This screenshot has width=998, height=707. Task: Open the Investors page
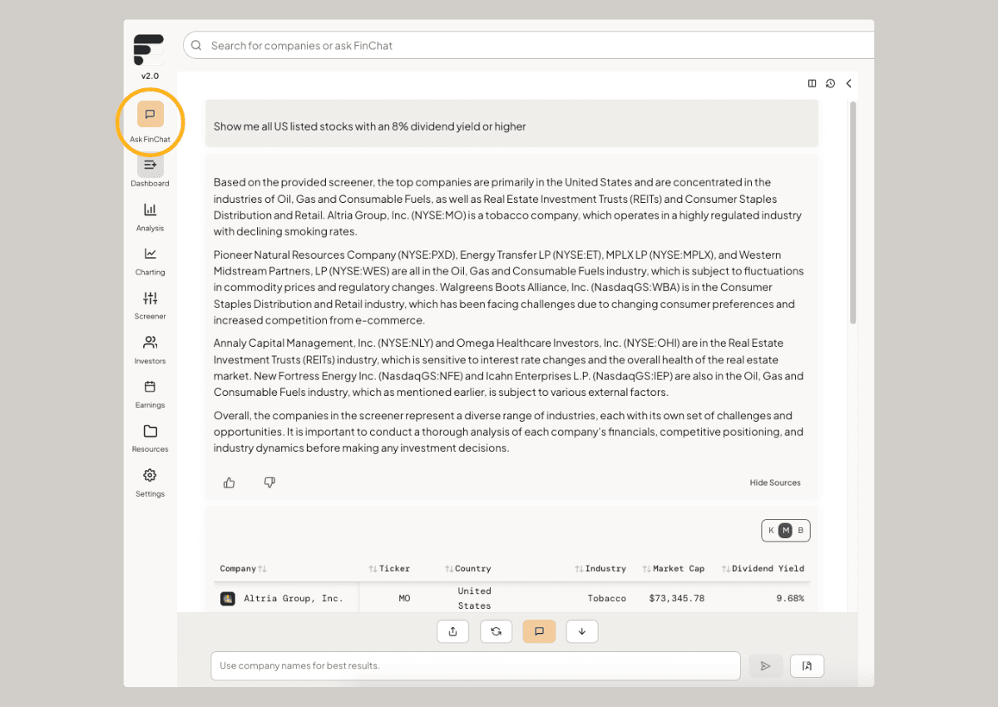coord(150,349)
